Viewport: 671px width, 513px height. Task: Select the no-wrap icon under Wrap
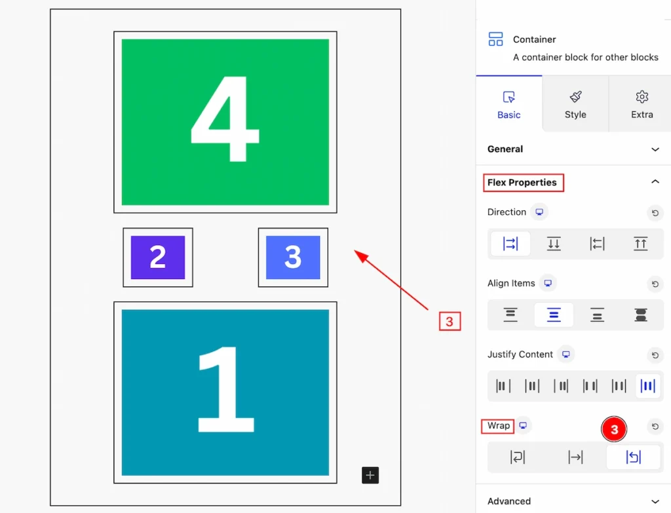(x=575, y=457)
